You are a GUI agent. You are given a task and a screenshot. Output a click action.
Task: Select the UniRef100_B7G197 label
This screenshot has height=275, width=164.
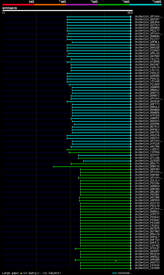click(147, 249)
